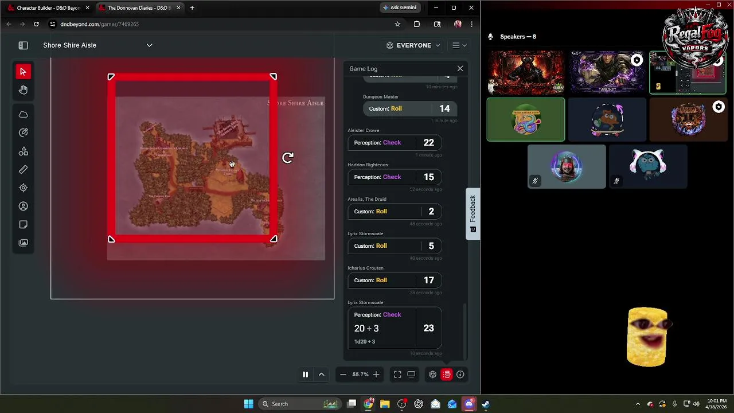Open the browser extensions puzzle icon

coord(417,24)
